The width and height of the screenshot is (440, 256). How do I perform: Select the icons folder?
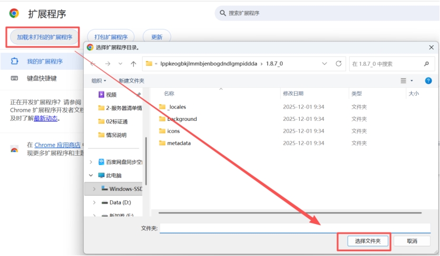(x=173, y=131)
